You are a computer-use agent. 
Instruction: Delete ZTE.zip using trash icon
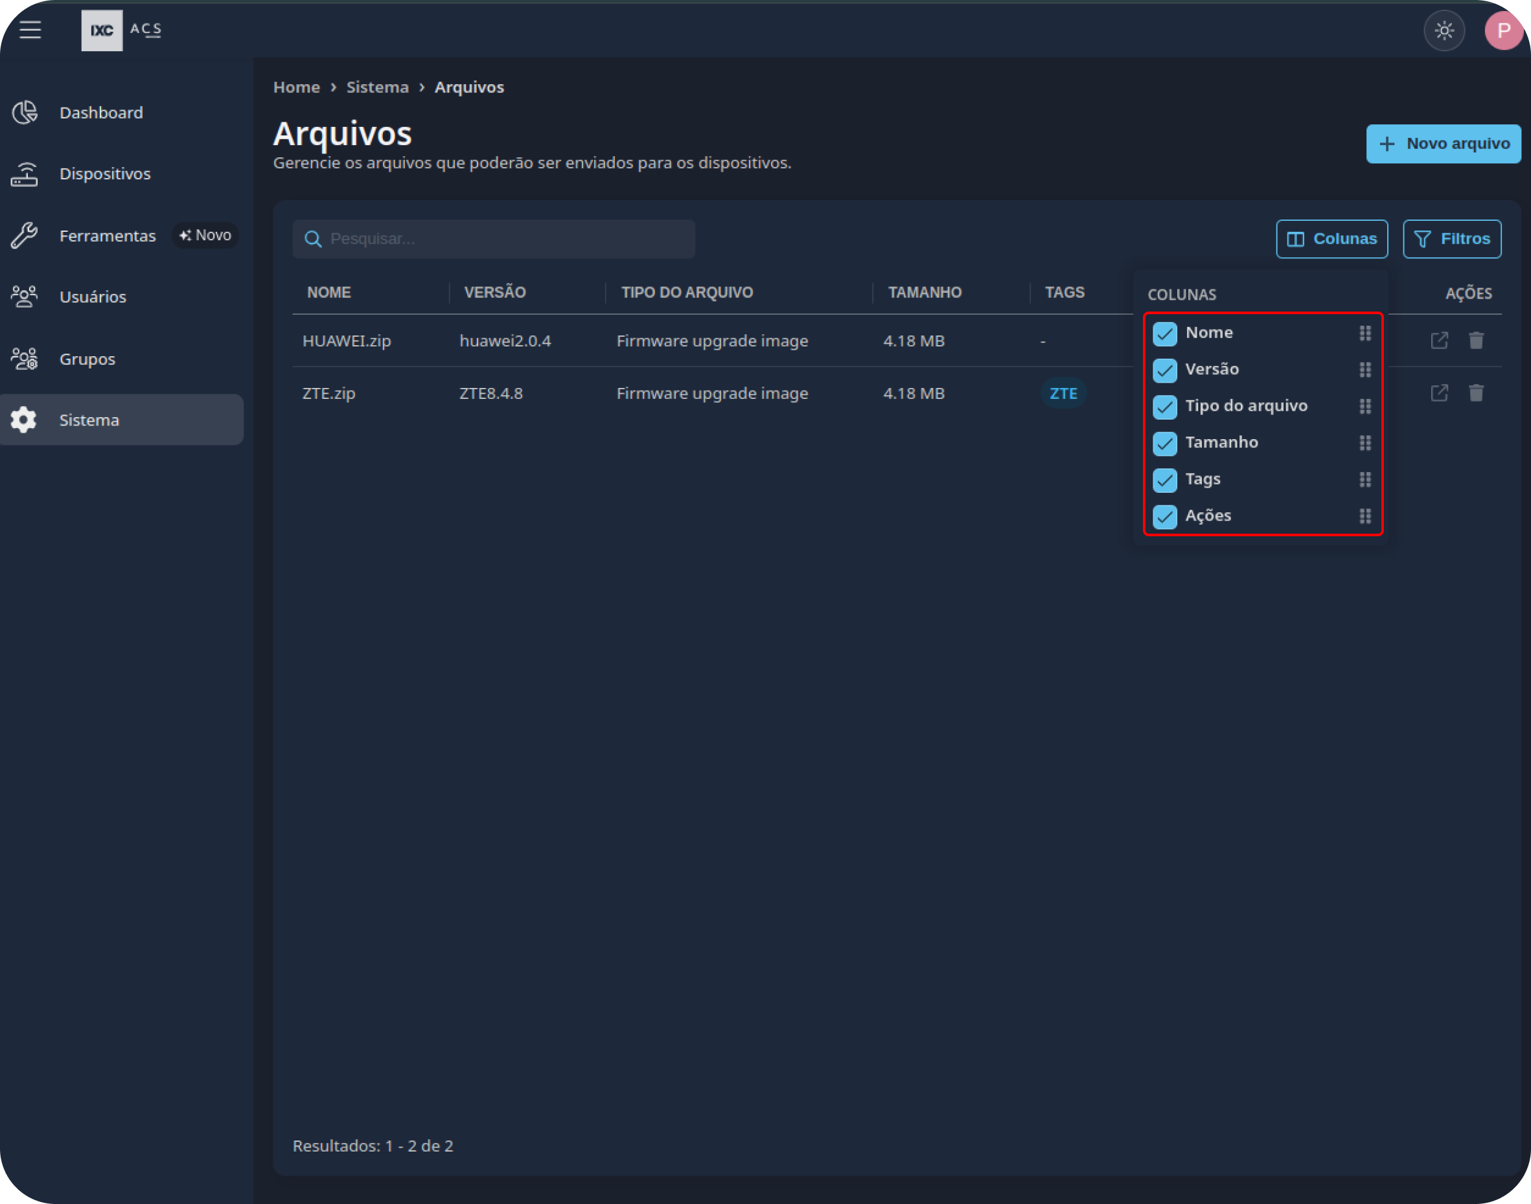[x=1476, y=392]
